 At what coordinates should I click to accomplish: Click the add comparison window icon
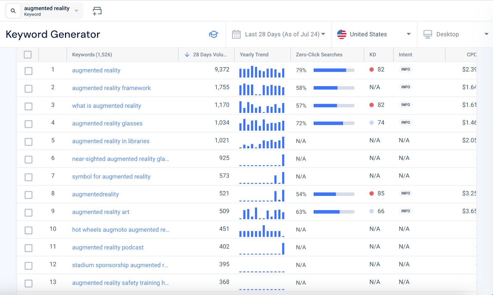[97, 11]
